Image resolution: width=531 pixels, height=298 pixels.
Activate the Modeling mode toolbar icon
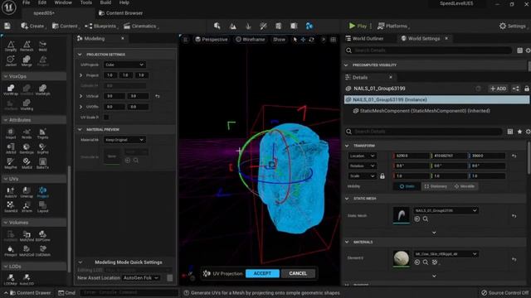click(x=309, y=26)
